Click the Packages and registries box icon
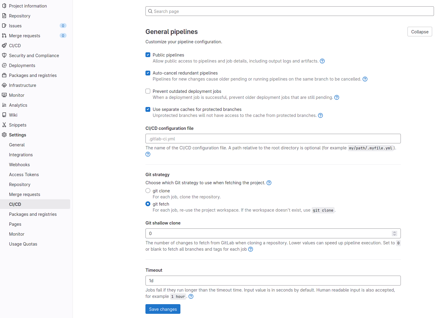 point(4,75)
